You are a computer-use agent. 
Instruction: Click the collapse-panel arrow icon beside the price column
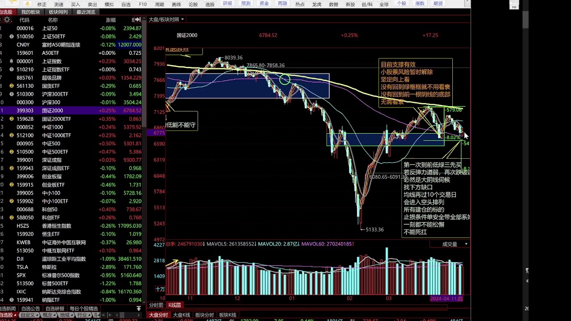point(138,20)
